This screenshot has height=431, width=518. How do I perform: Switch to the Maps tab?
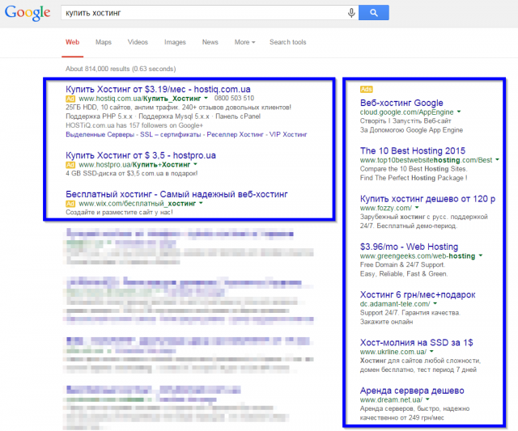(x=104, y=42)
